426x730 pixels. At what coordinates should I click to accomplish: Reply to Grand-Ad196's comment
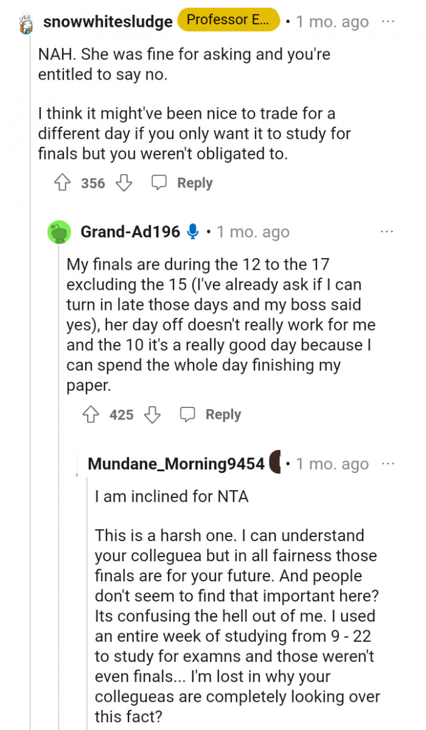click(211, 415)
